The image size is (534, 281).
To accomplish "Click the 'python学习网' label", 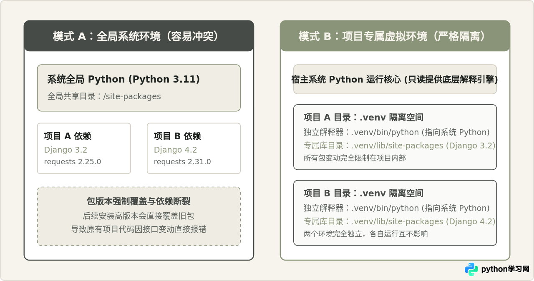I will 505,269.
